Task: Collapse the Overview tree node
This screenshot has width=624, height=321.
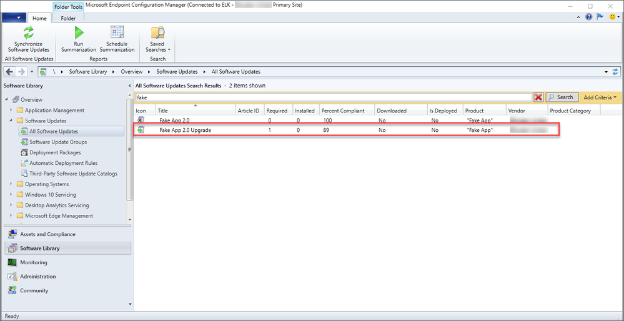Action: click(7, 99)
